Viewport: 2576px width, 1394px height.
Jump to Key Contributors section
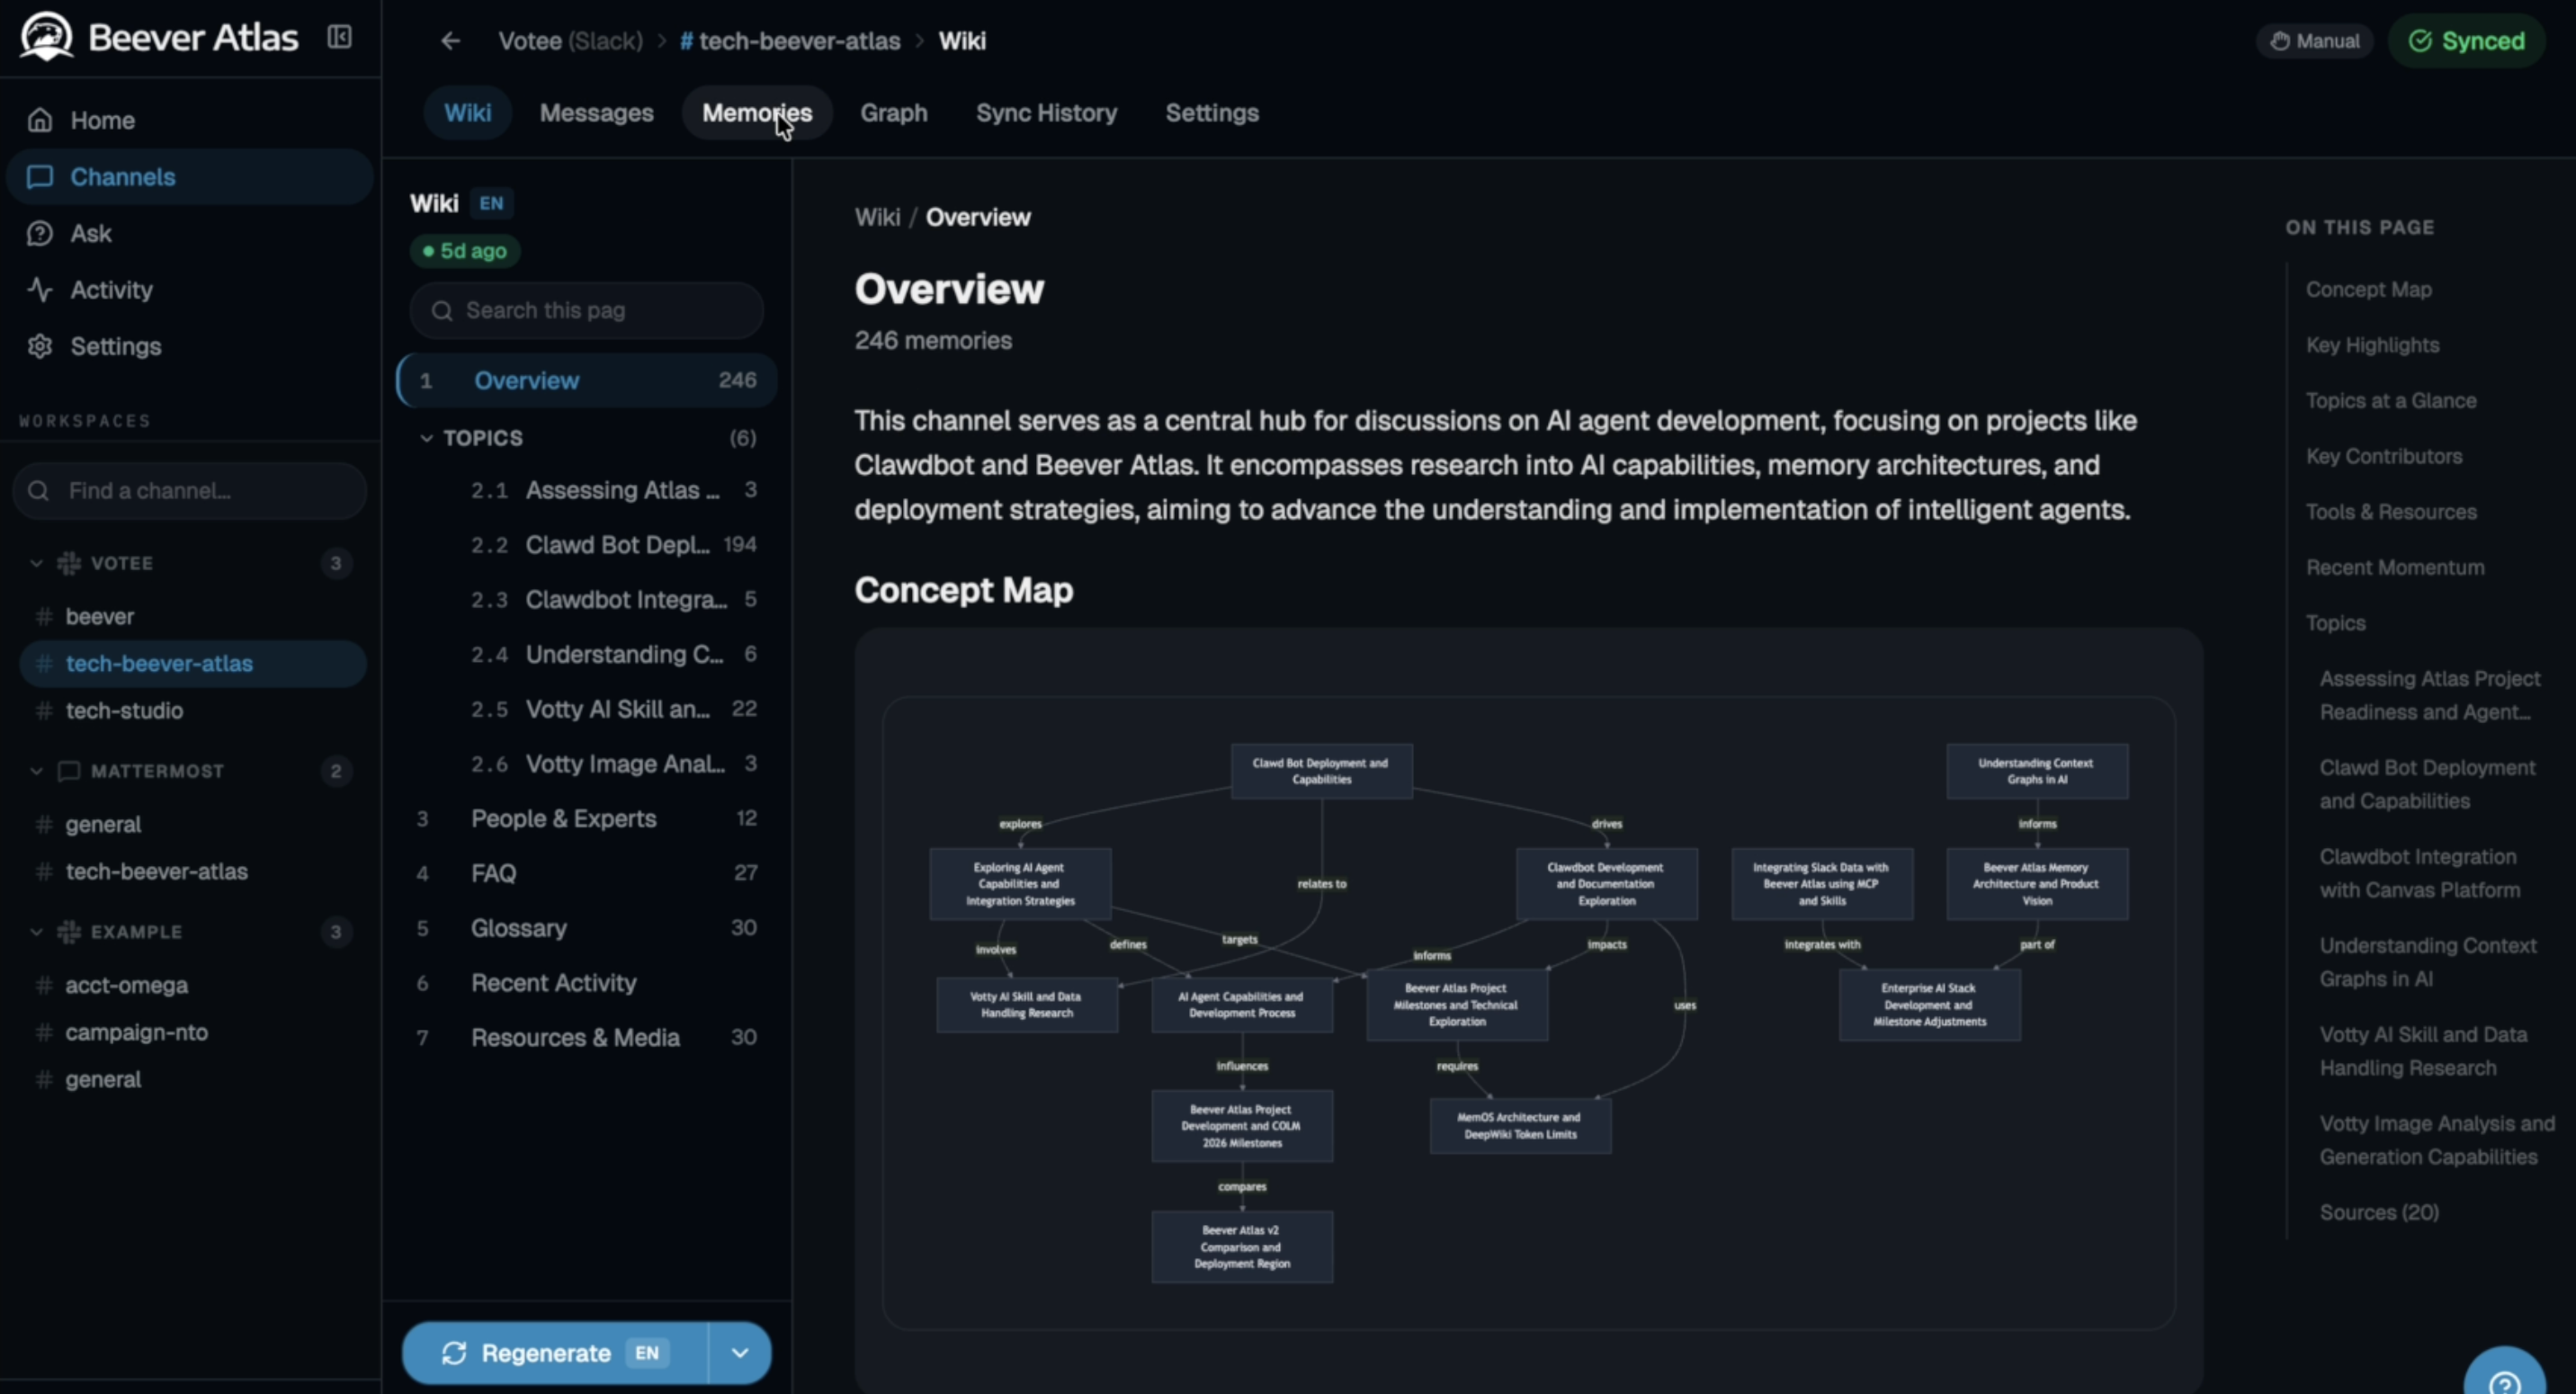(2384, 456)
